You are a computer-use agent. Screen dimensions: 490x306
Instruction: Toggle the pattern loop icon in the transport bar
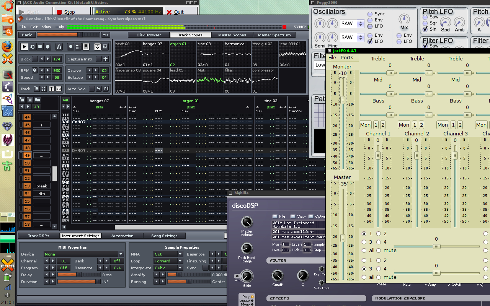point(33,47)
